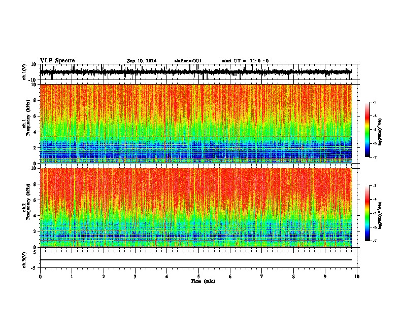
Task: Click the ch.1 color bar PSD label
Action: point(380,132)
